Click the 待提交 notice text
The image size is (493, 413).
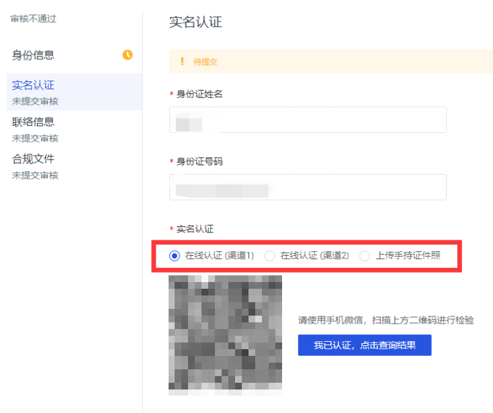(206, 62)
